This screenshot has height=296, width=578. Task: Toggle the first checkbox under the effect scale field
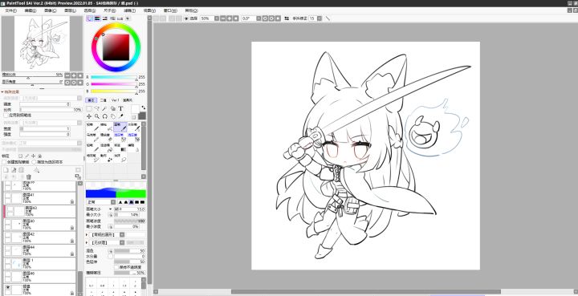pyautogui.click(x=6, y=116)
